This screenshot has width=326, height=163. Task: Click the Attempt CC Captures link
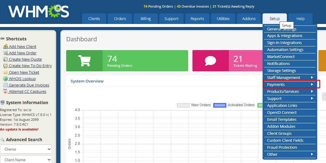[x=27, y=91]
